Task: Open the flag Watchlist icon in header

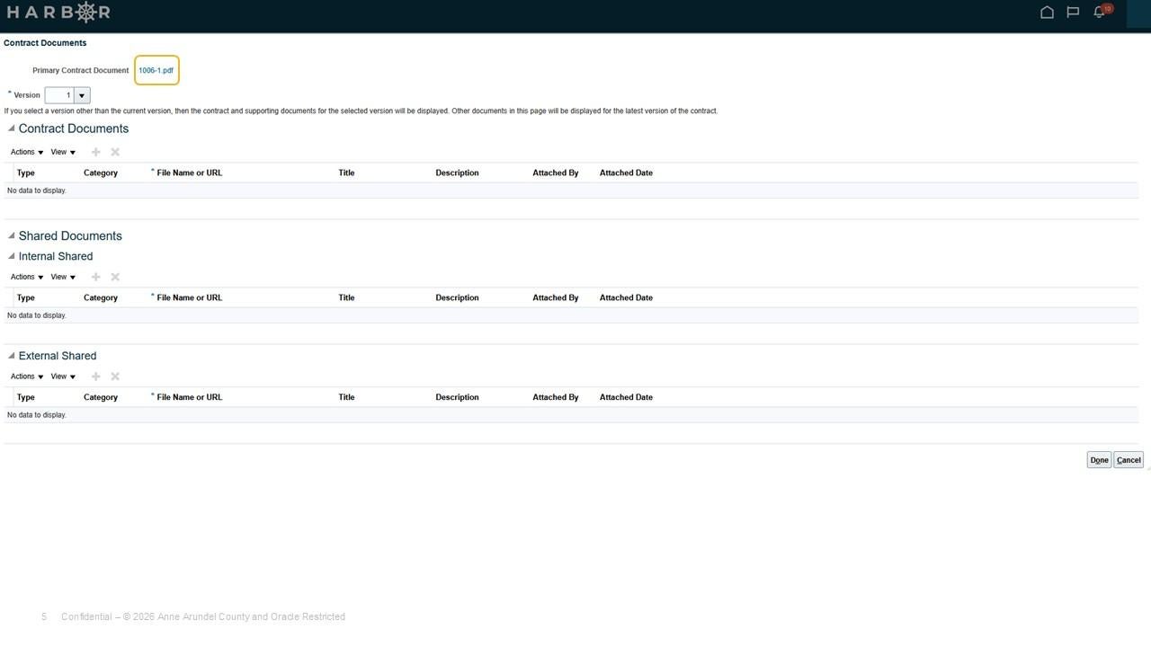Action: point(1073,13)
